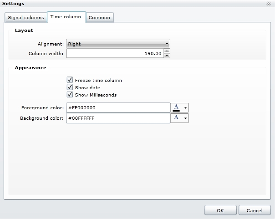This screenshot has height=219, width=275.
Task: Uncheck the Show date checkbox
Action: tap(70, 87)
